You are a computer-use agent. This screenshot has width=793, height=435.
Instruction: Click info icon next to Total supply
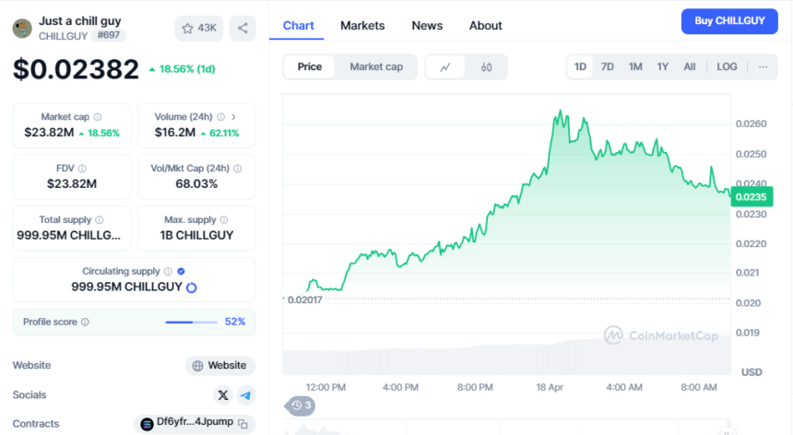(100, 219)
